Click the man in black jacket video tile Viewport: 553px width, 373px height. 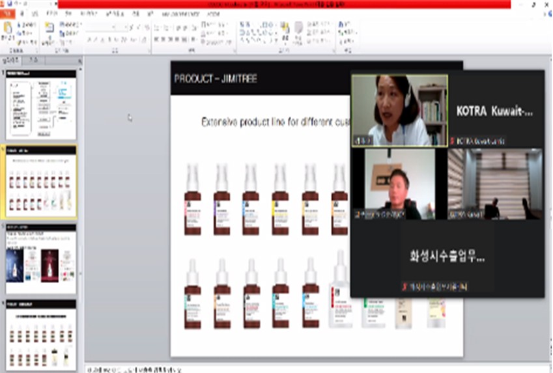[399, 184]
